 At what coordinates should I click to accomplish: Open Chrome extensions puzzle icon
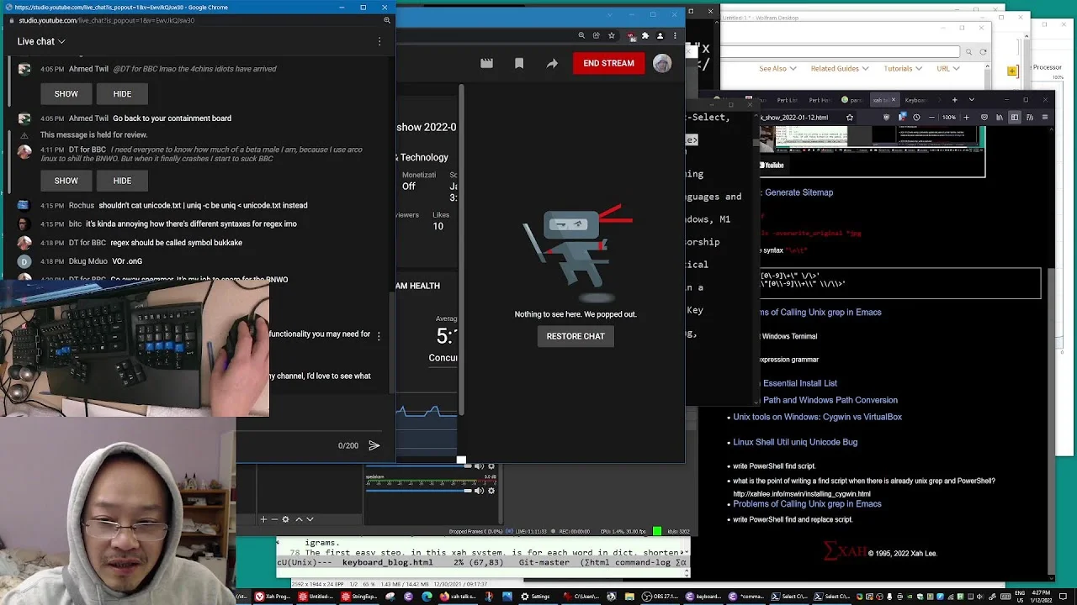point(645,35)
